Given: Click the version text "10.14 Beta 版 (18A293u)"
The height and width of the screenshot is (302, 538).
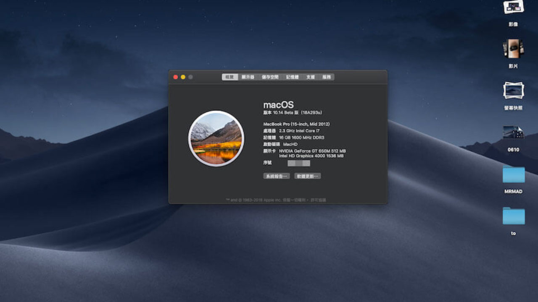Looking at the screenshot, I should coord(298,113).
